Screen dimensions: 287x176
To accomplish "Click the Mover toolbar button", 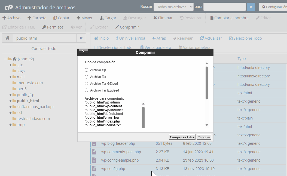I will tap(85, 18).
